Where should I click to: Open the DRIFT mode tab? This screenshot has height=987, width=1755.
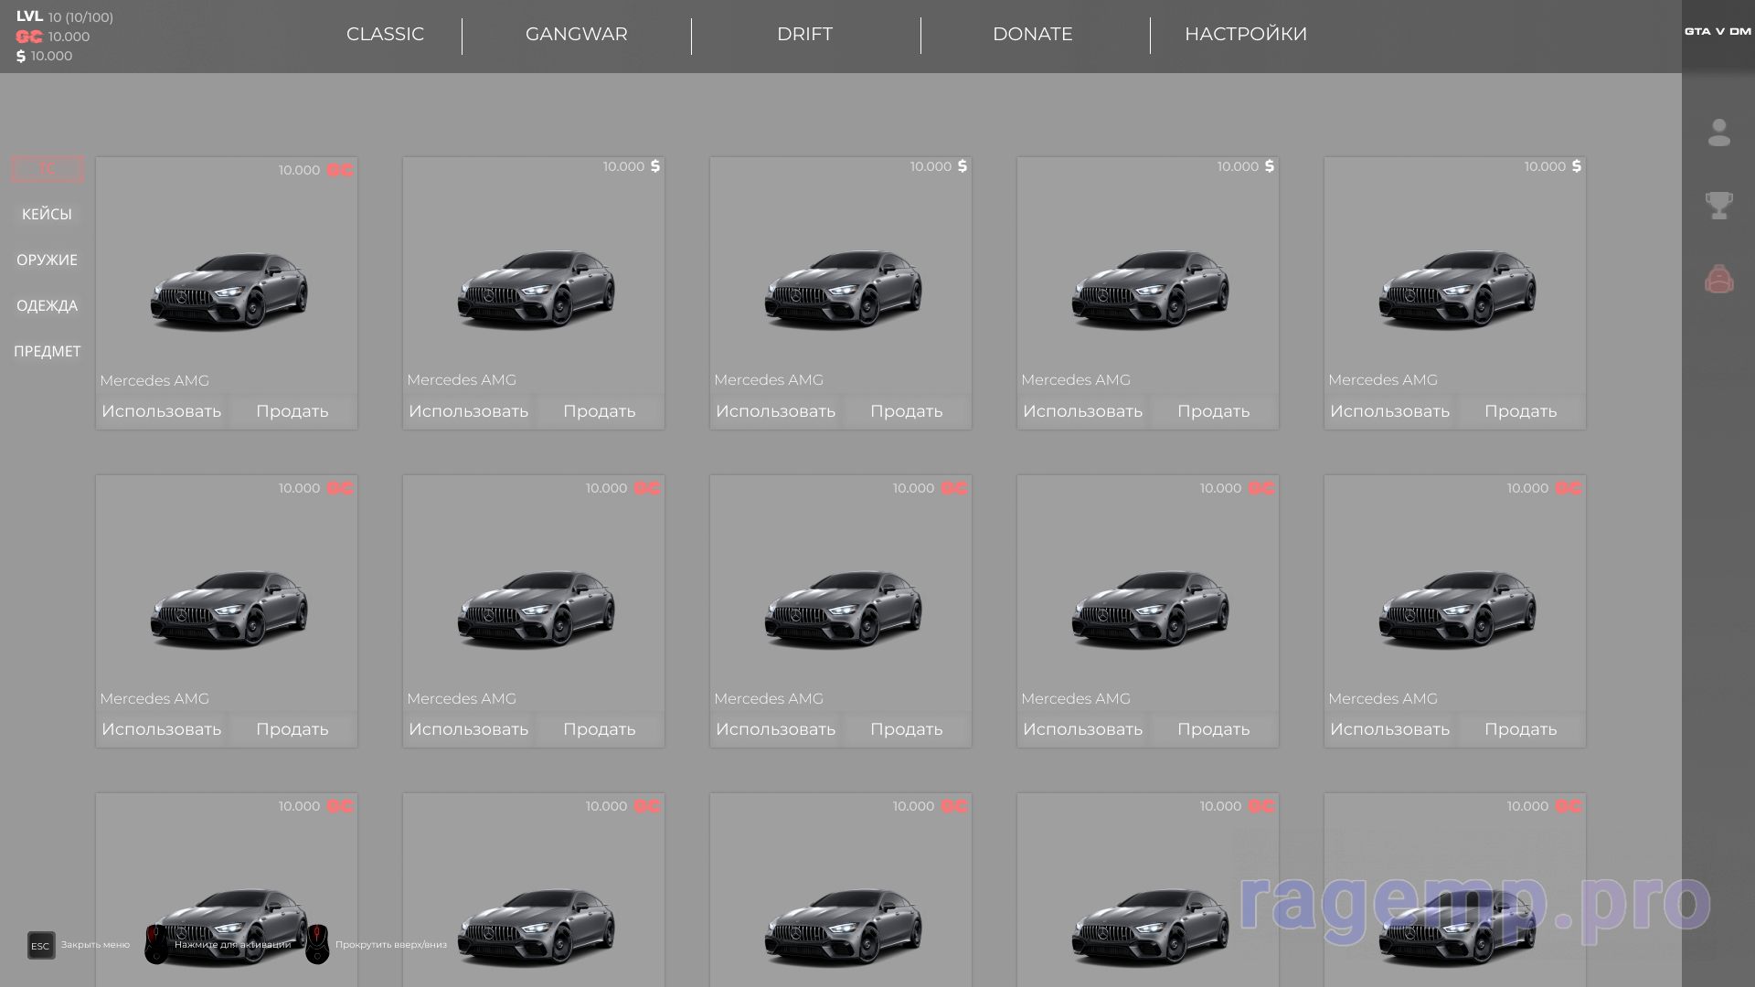pyautogui.click(x=804, y=34)
